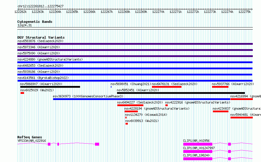Click the nsv4230837 red variant bar
This screenshot has width=261, height=162.
click(x=221, y=111)
